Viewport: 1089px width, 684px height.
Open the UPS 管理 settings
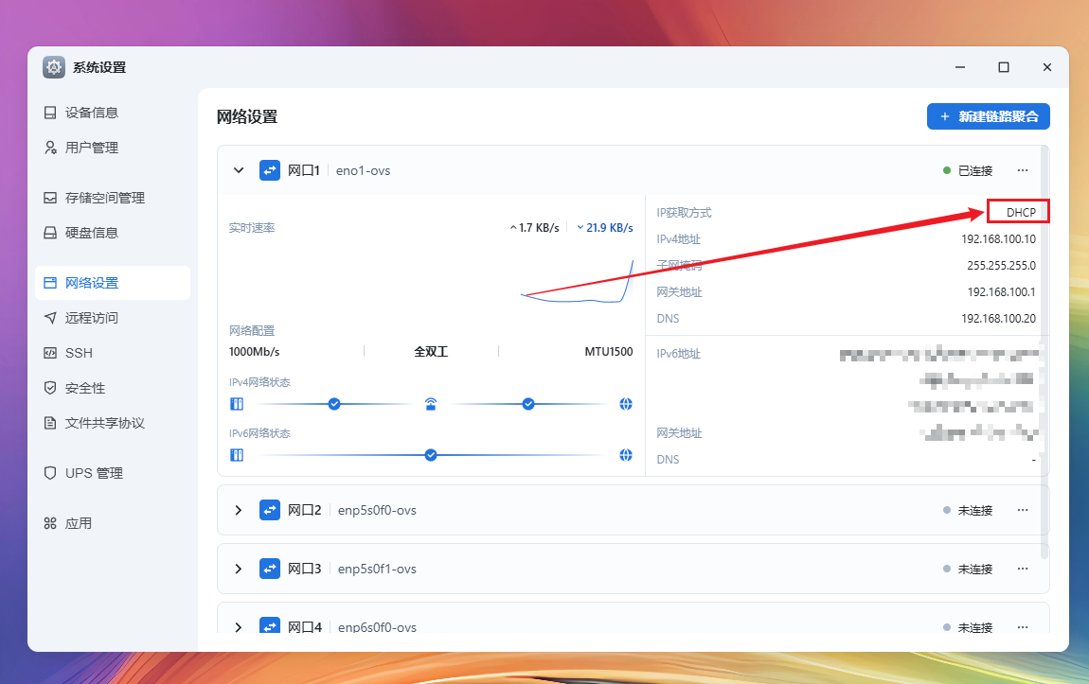94,473
